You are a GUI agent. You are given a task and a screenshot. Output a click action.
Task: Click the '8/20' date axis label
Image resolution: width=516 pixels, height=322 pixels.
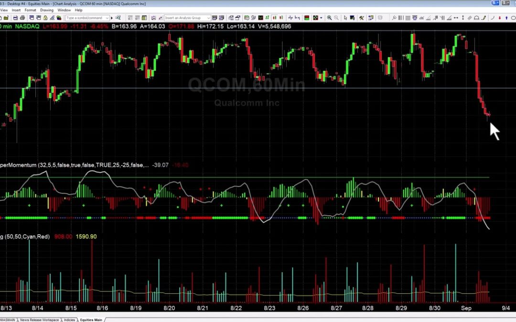pyautogui.click(x=169, y=308)
